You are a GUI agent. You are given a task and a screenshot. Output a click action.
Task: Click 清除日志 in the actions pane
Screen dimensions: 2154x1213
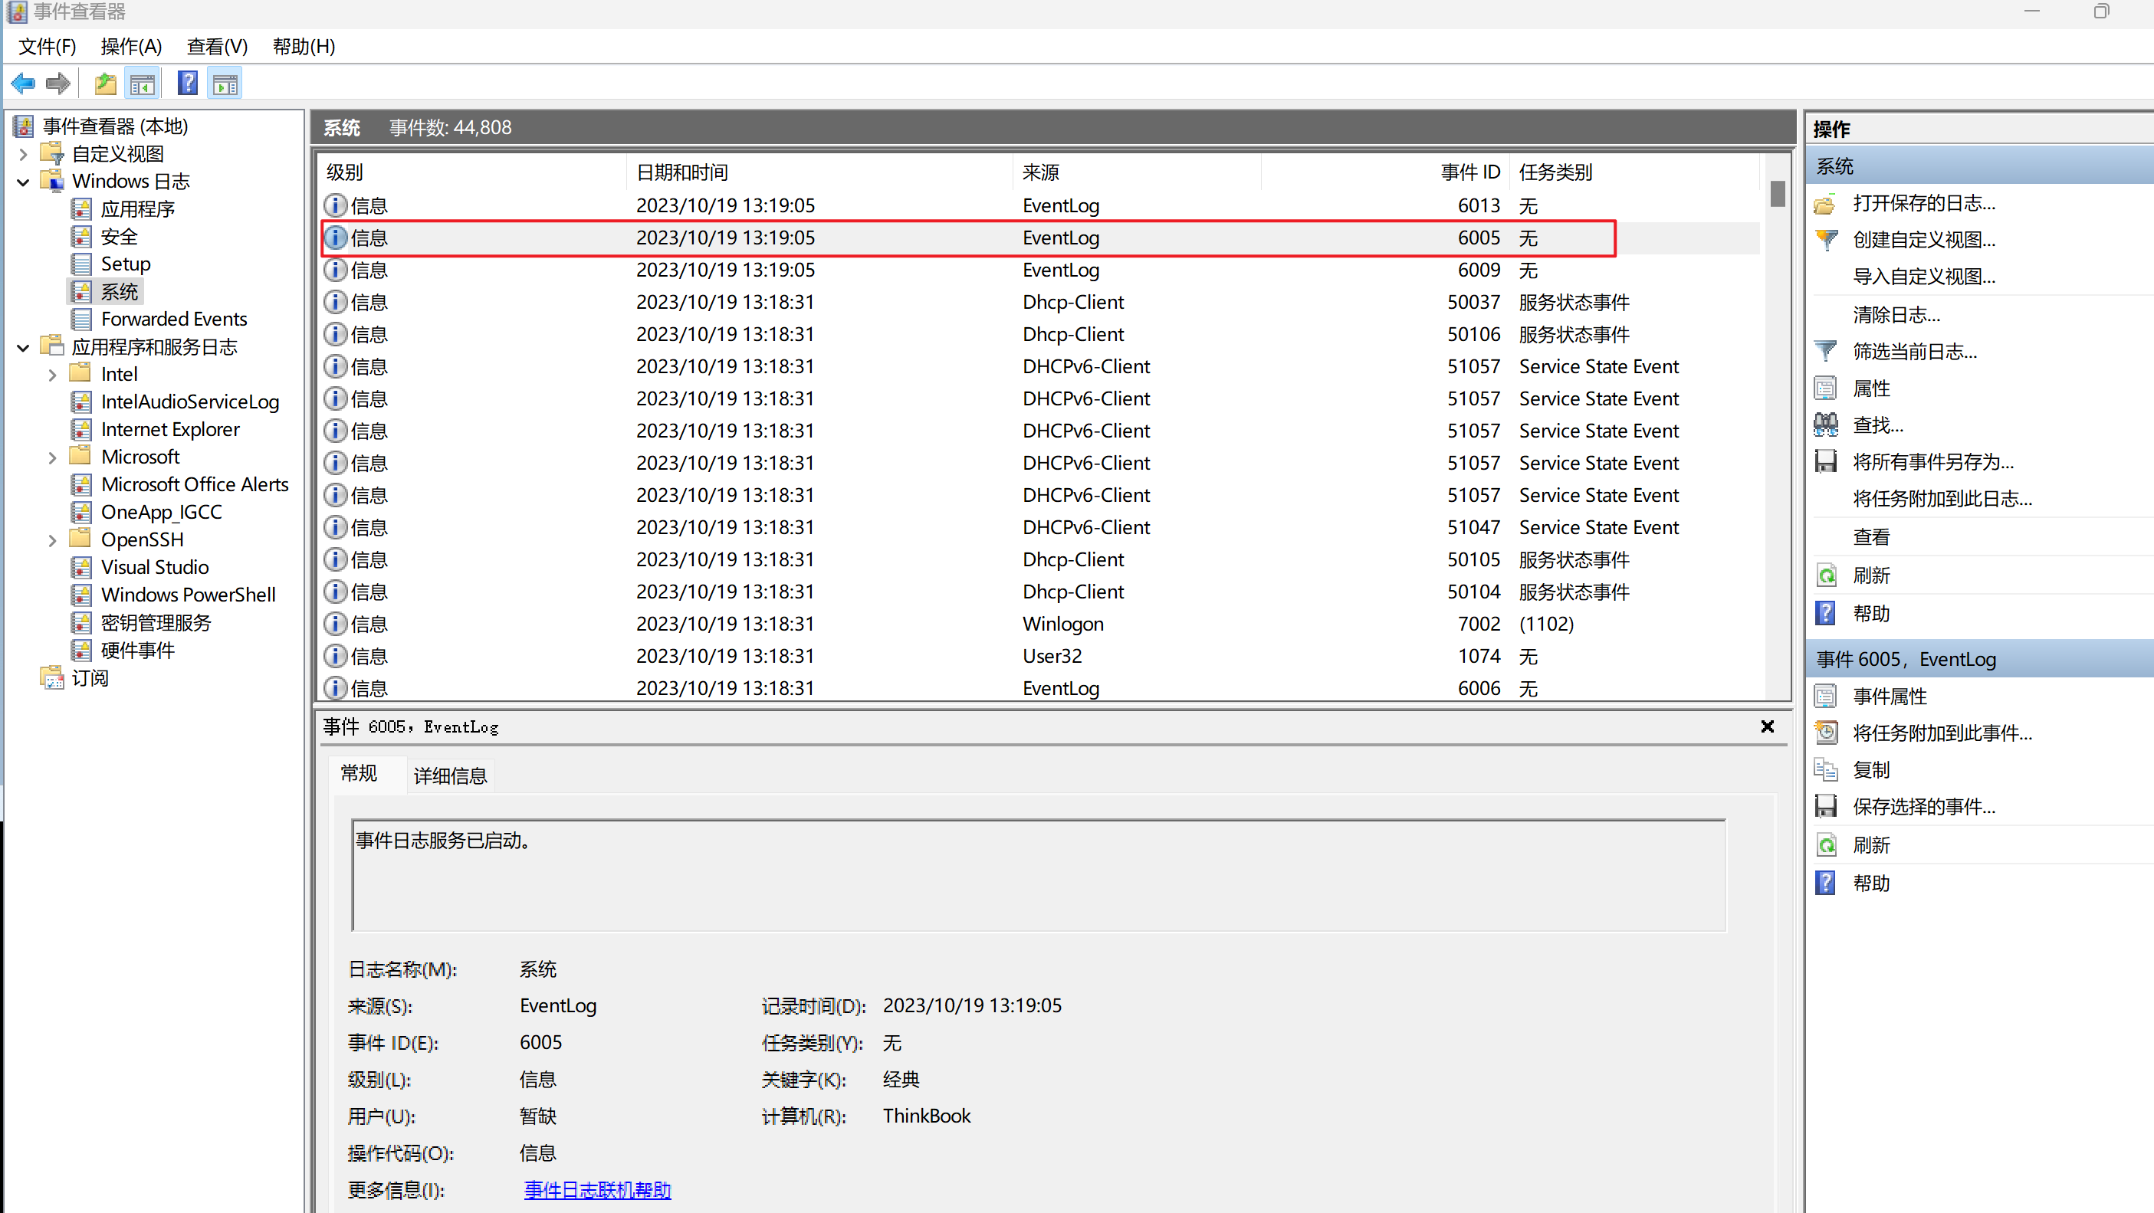(x=1896, y=315)
